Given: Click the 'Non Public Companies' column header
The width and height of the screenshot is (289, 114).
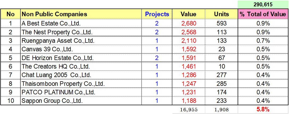Looking at the screenshot, I should (x=54, y=14).
